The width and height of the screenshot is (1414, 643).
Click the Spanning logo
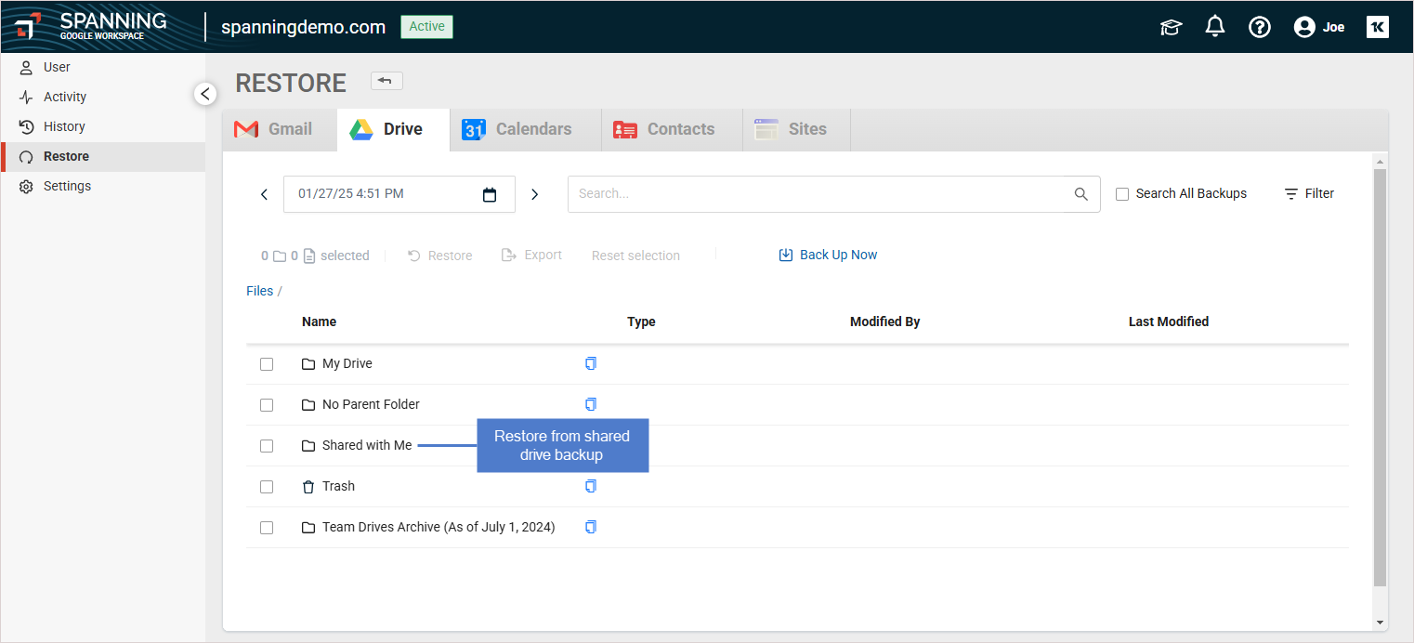(x=91, y=26)
